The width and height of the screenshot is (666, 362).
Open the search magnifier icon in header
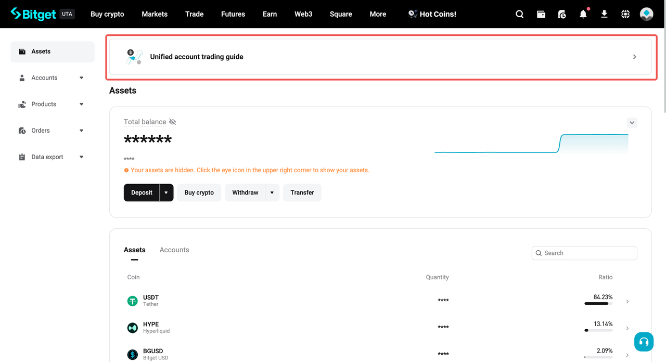pyautogui.click(x=519, y=14)
